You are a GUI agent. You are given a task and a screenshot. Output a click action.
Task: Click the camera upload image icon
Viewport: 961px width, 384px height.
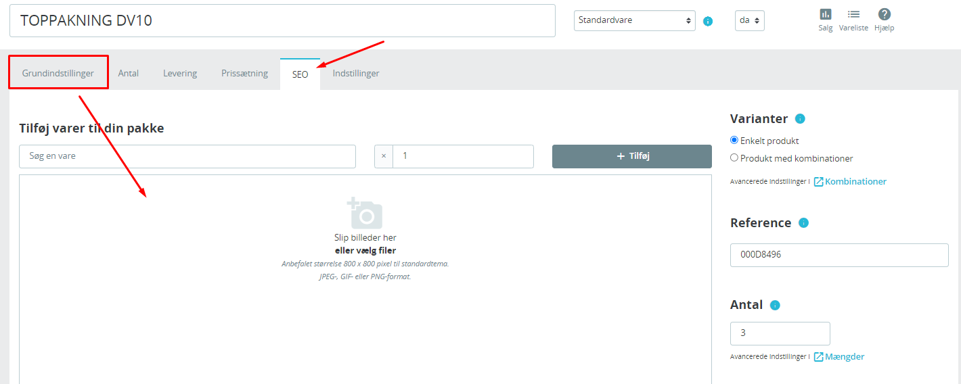tap(365, 213)
